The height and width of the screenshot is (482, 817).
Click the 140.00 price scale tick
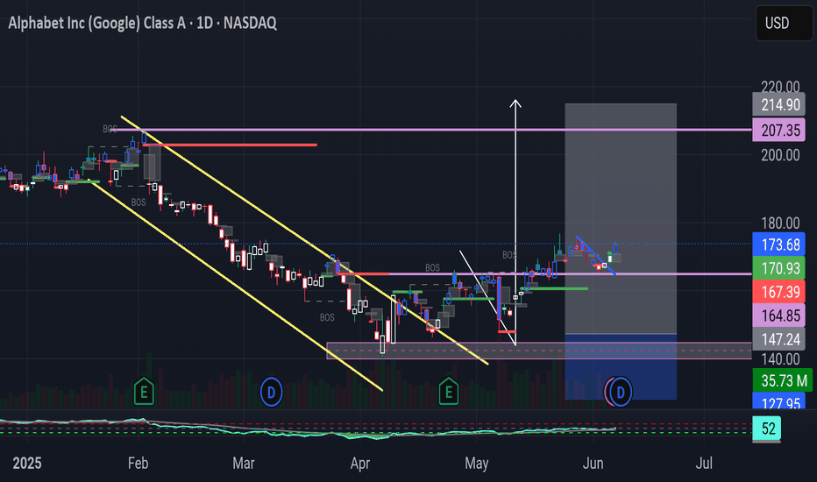[x=780, y=359]
